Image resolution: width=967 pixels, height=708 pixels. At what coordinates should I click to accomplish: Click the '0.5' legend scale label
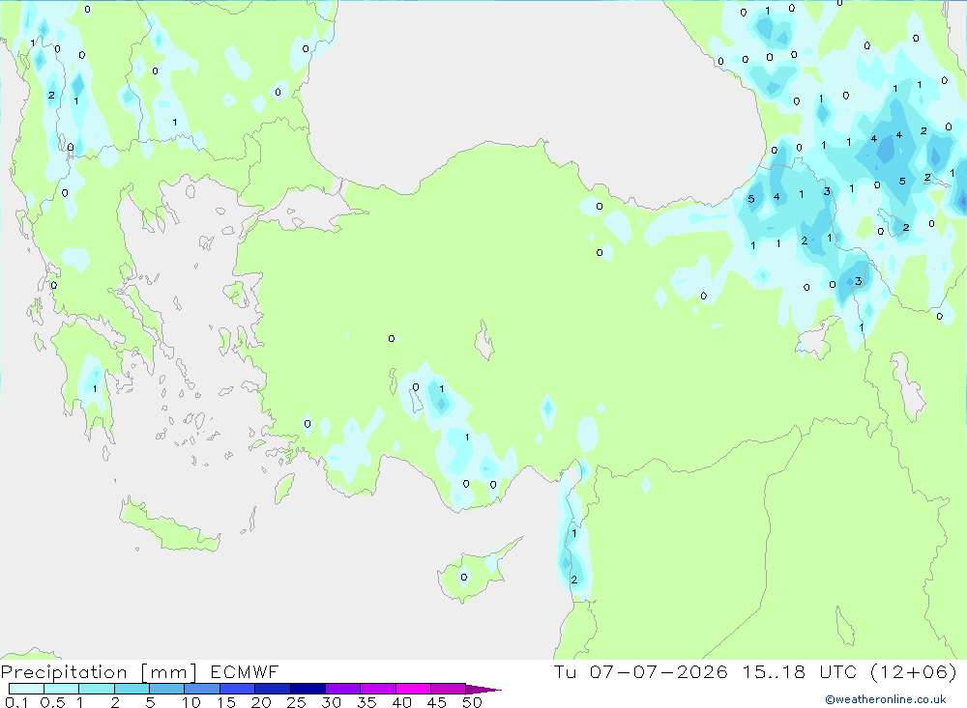coord(52,702)
